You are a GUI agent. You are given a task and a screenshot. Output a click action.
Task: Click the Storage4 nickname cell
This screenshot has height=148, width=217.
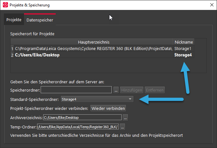pos(184,55)
